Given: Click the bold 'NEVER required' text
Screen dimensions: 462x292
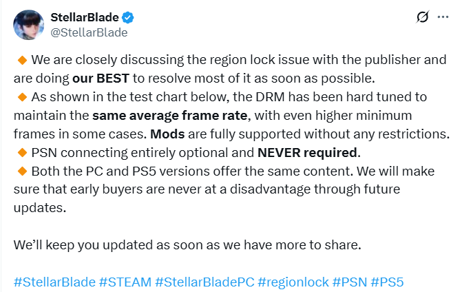Looking at the screenshot, I should [x=307, y=153].
